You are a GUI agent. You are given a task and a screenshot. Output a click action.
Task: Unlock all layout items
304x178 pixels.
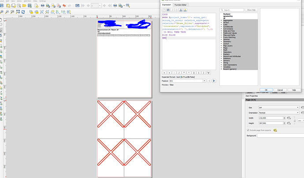tap(37, 12)
